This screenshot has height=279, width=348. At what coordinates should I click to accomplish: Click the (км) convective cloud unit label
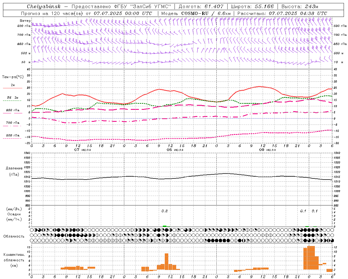(x=14, y=265)
